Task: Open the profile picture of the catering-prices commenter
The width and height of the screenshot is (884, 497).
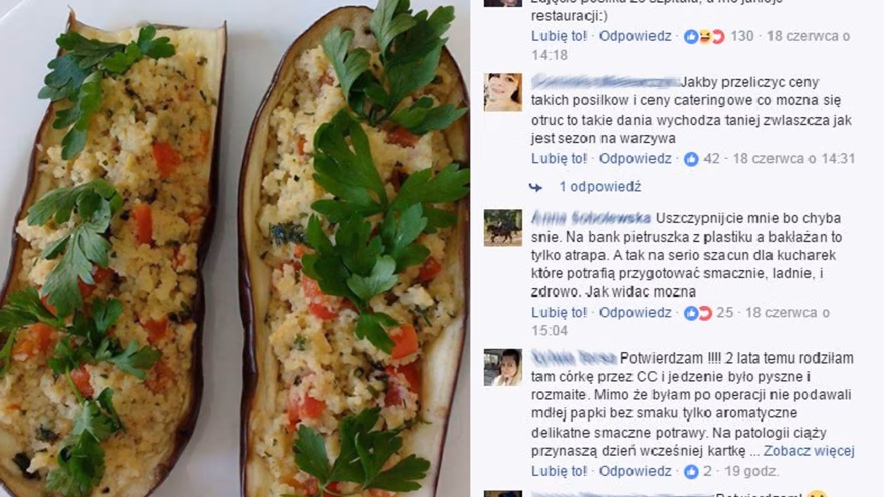Action: coord(503,92)
